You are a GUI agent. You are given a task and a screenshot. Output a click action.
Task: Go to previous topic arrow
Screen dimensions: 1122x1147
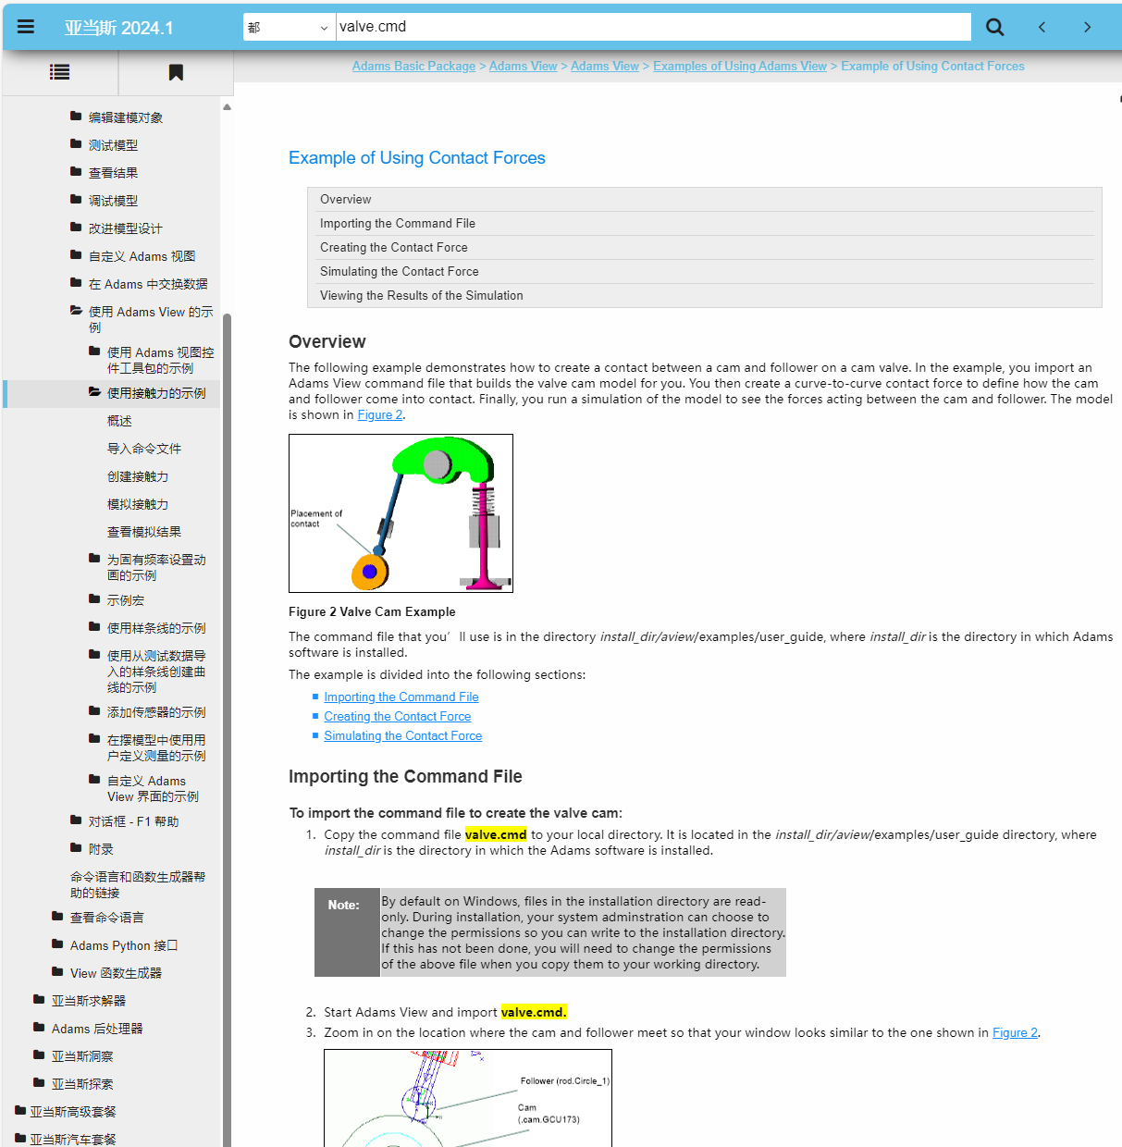pos(1042,27)
